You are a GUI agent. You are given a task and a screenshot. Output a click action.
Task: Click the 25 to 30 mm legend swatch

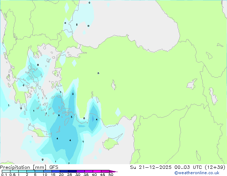(x=72, y=171)
